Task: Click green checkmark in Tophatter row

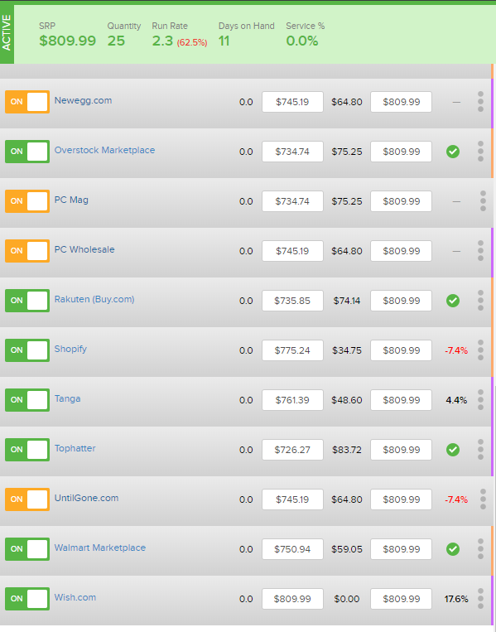Action: 453,450
